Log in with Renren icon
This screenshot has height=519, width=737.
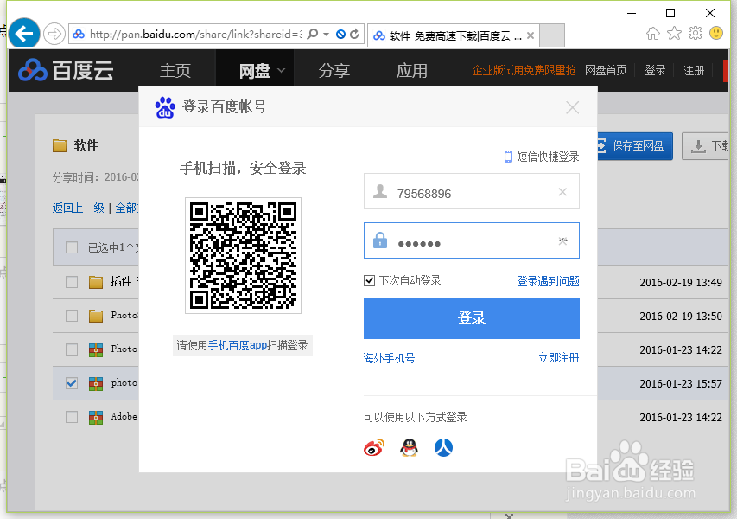[x=443, y=447]
